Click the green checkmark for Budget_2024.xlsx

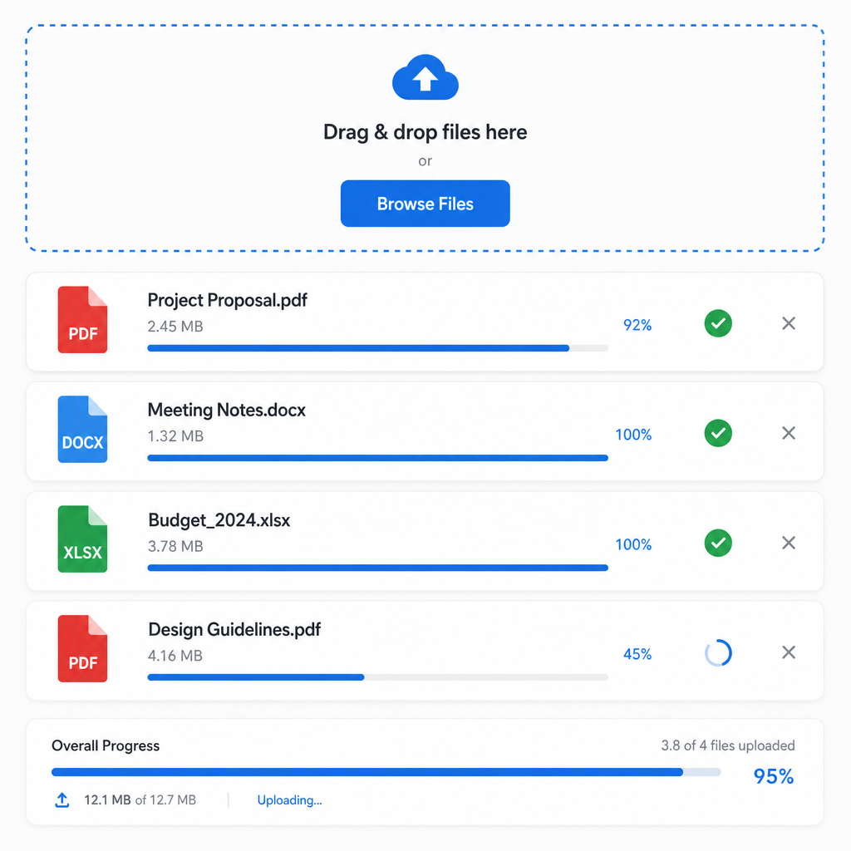point(718,543)
